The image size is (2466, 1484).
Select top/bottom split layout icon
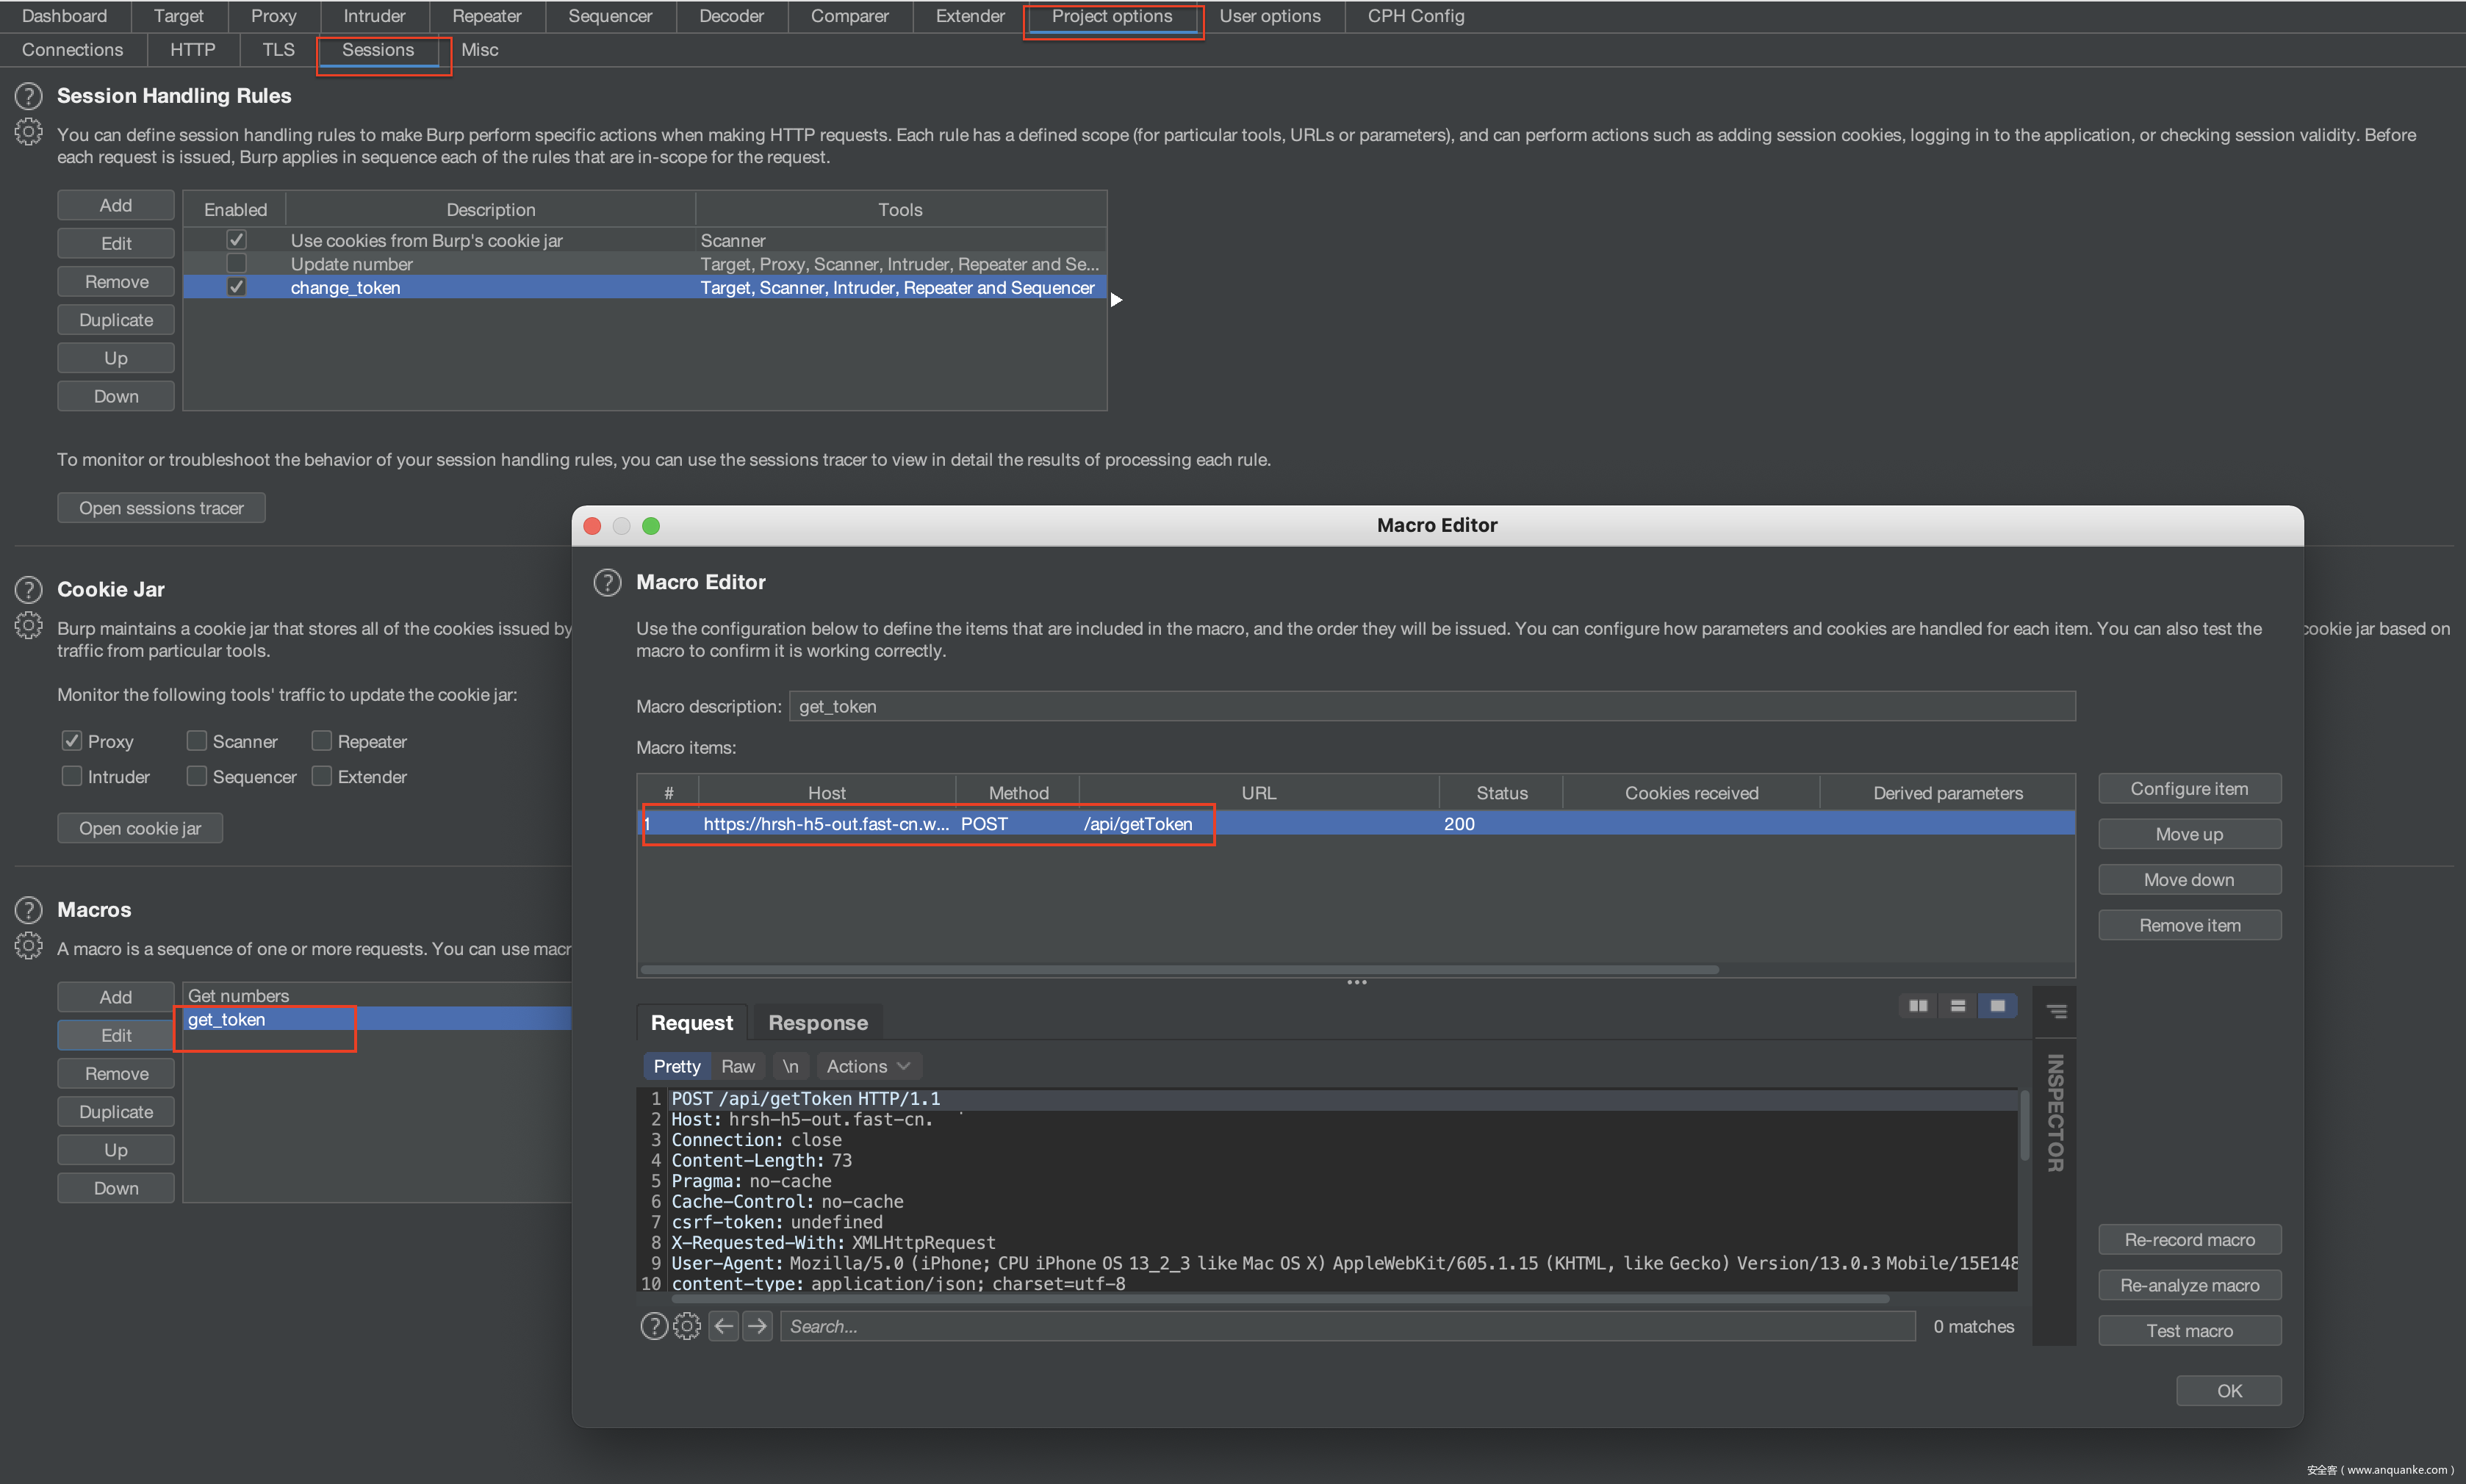click(1957, 1006)
